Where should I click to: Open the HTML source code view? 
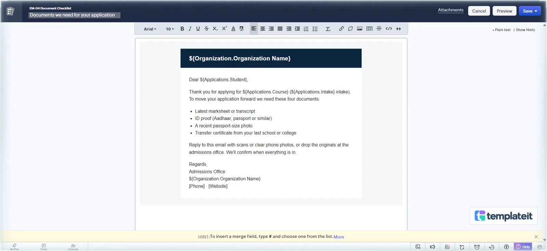click(389, 29)
